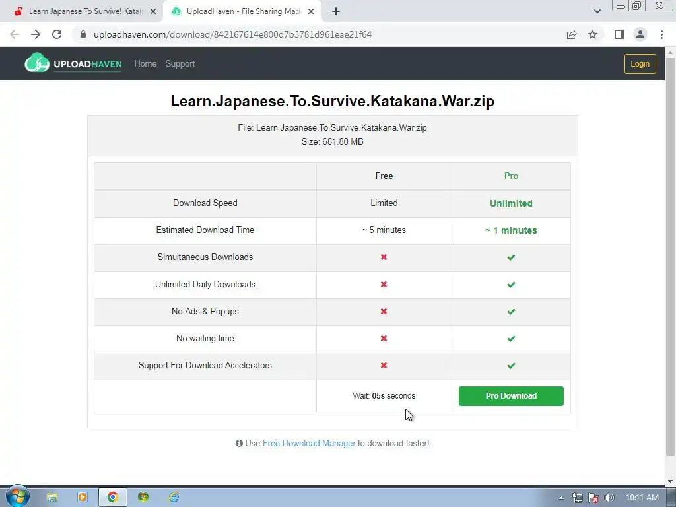676x507 pixels.
Task: Open a new browser tab
Action: click(x=336, y=11)
